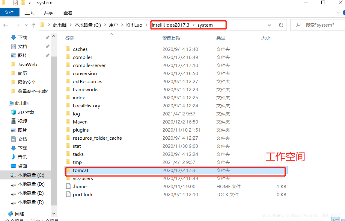
Task: Expand the ribbon using the chevron
Action: (x=338, y=13)
